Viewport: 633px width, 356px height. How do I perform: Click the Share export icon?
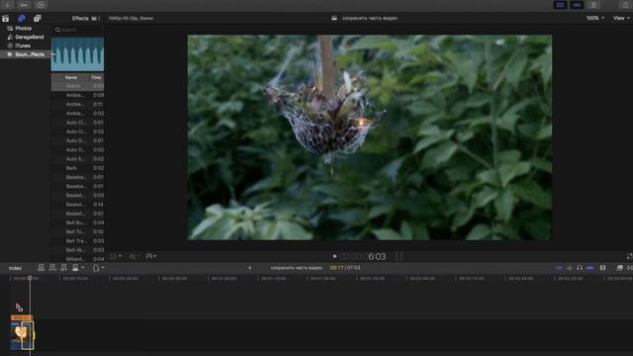click(625, 5)
